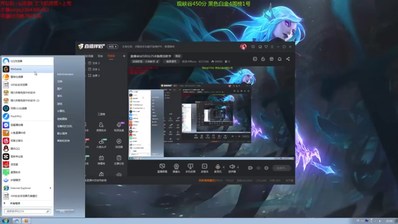Toggle the preview eye icon
The height and width of the screenshot is (224, 398).
tap(258, 168)
